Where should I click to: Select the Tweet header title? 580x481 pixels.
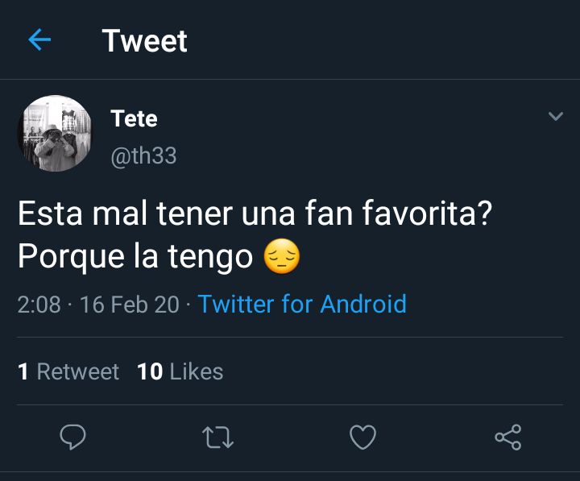(x=145, y=40)
